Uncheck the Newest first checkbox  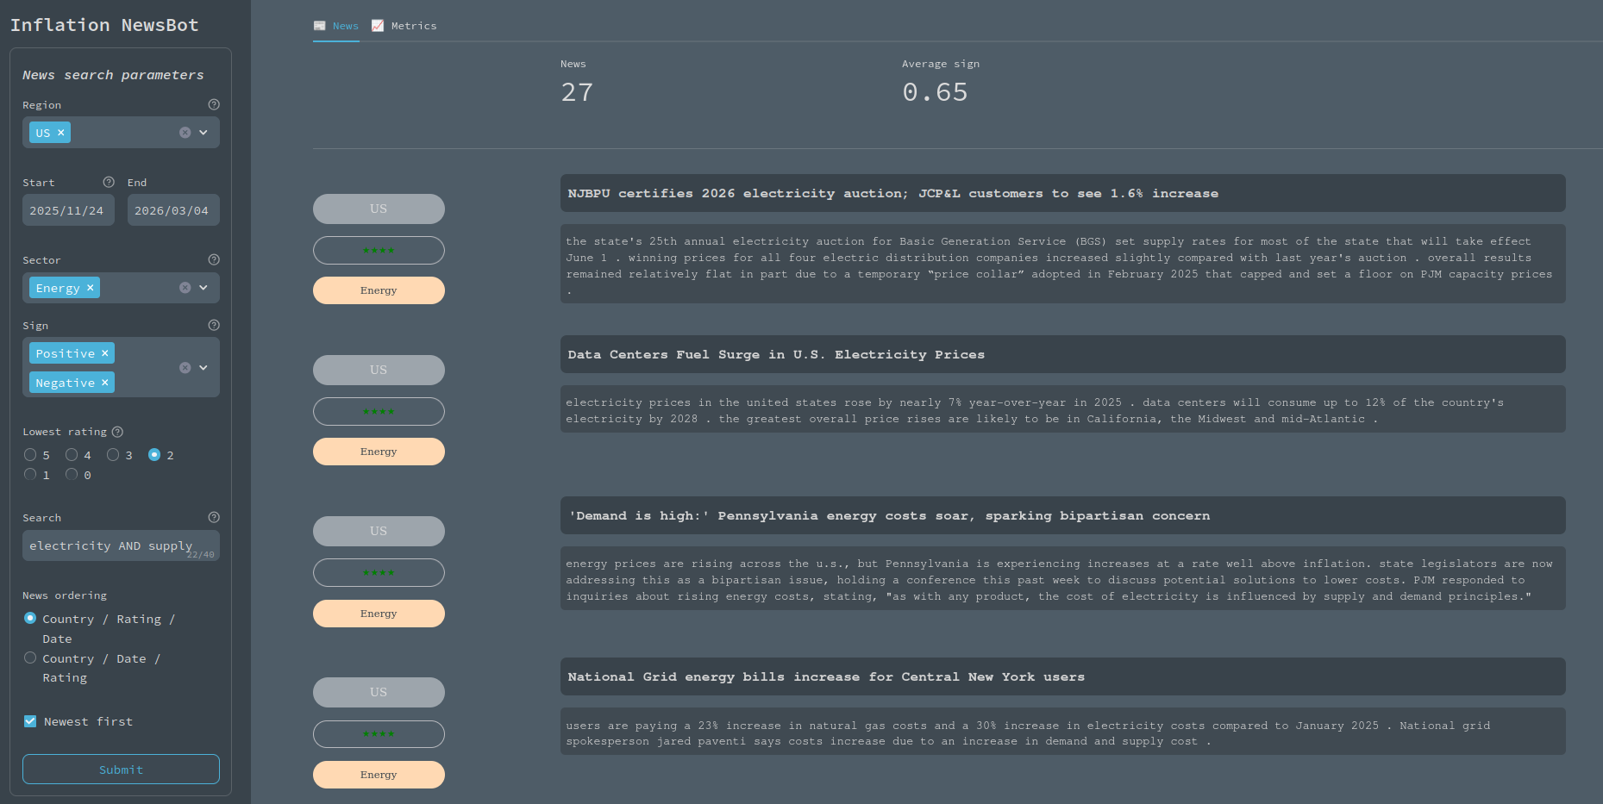(x=30, y=721)
